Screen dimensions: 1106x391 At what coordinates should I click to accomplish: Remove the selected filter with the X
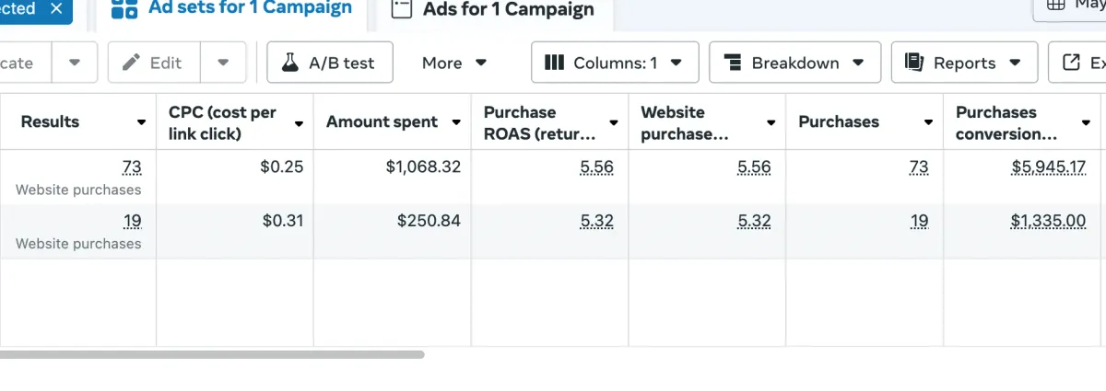(x=56, y=8)
